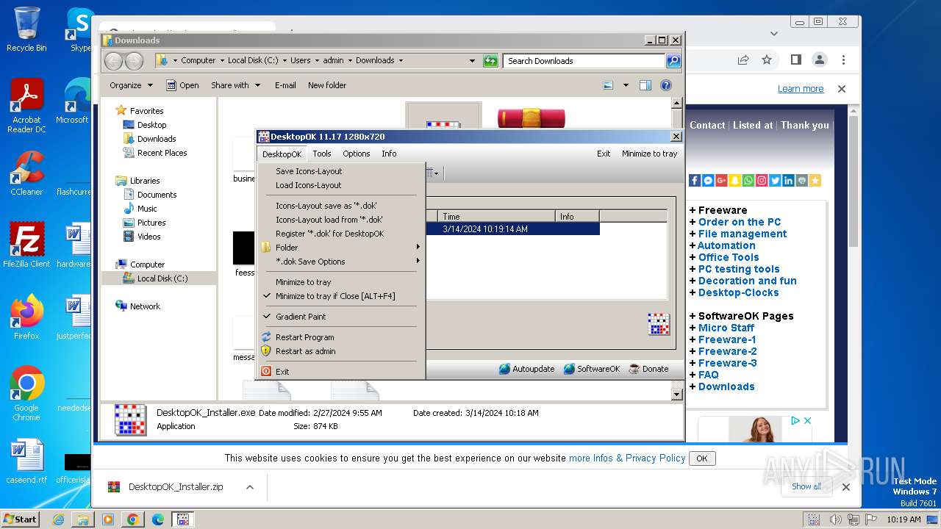Select Videos library
Screen dimensions: 941x529
(x=142, y=237)
